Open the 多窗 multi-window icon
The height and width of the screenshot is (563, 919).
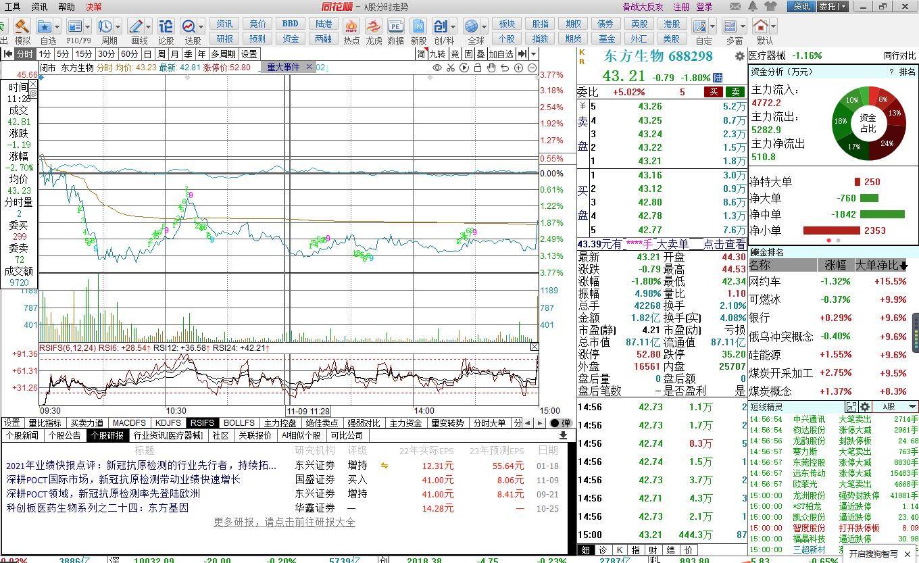point(730,26)
